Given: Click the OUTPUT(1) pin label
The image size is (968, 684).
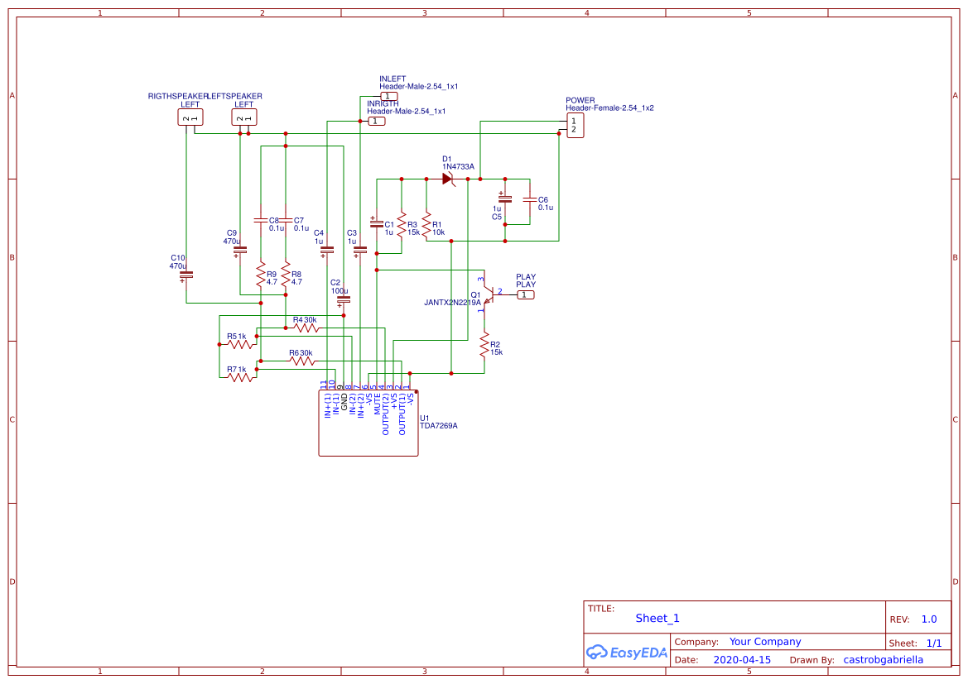Looking at the screenshot, I should point(402,414).
